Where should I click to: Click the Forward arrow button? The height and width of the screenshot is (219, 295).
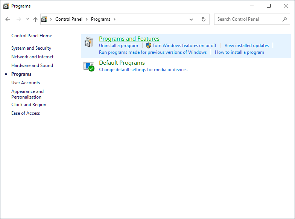[x=19, y=19]
